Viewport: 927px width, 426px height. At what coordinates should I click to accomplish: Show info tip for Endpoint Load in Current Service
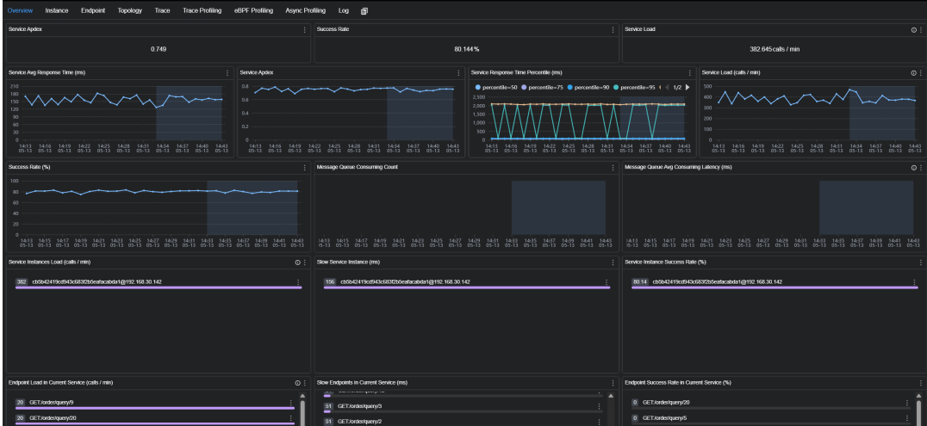click(298, 383)
